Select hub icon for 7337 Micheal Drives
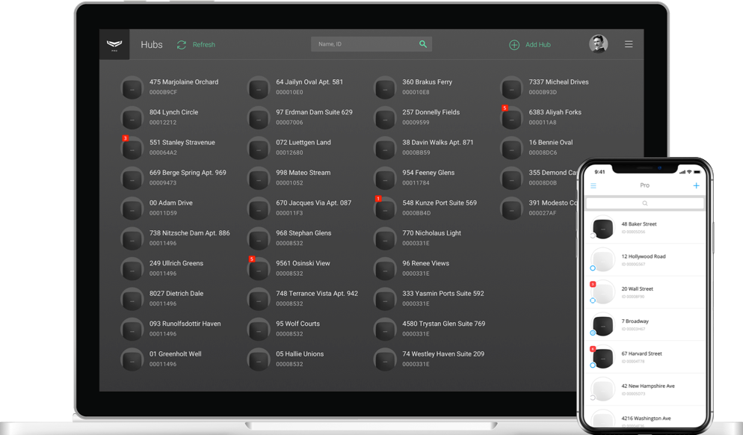The image size is (743, 435). 511,87
